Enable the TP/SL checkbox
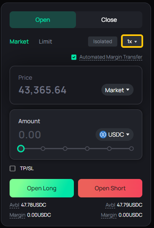 [x=13, y=168]
